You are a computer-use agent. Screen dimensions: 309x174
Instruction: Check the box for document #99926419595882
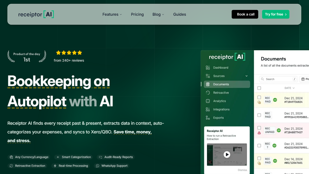click(259, 115)
